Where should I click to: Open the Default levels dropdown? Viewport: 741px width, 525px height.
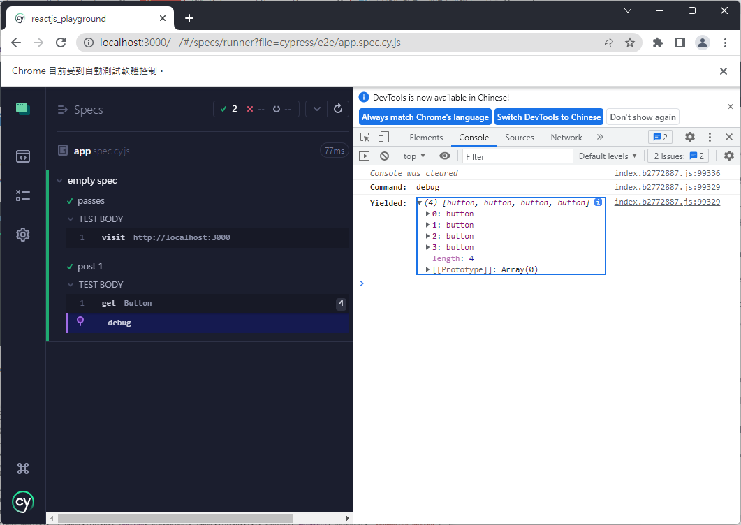(608, 156)
